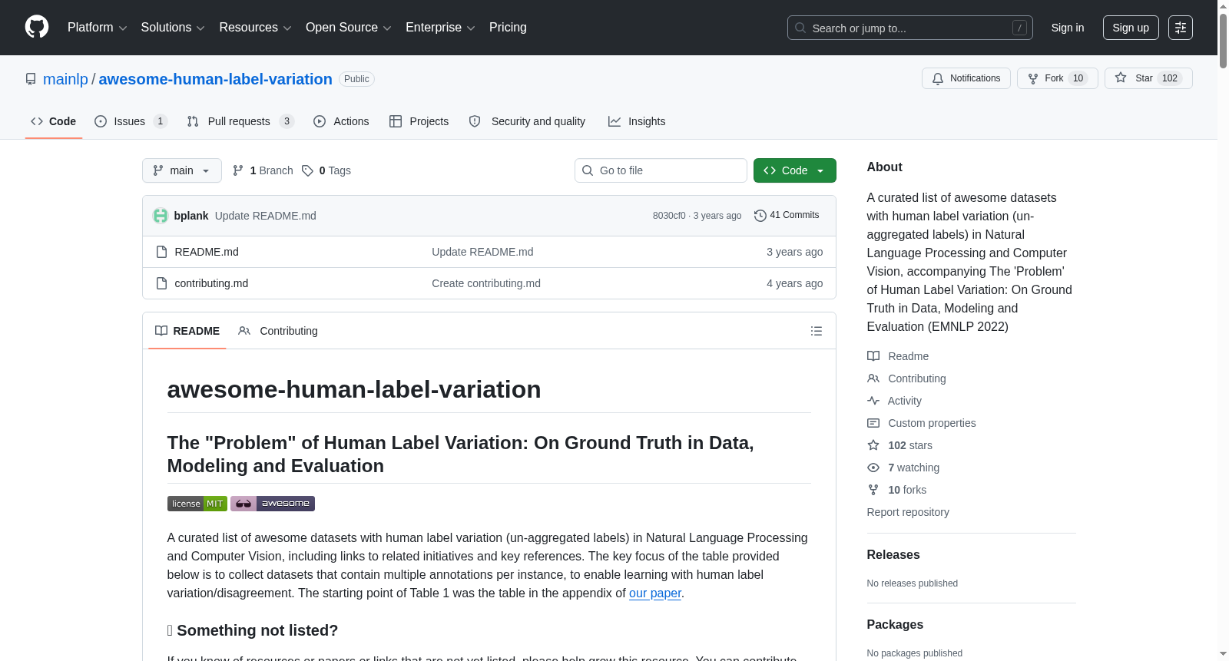Open the mainlp owner link

(65, 79)
